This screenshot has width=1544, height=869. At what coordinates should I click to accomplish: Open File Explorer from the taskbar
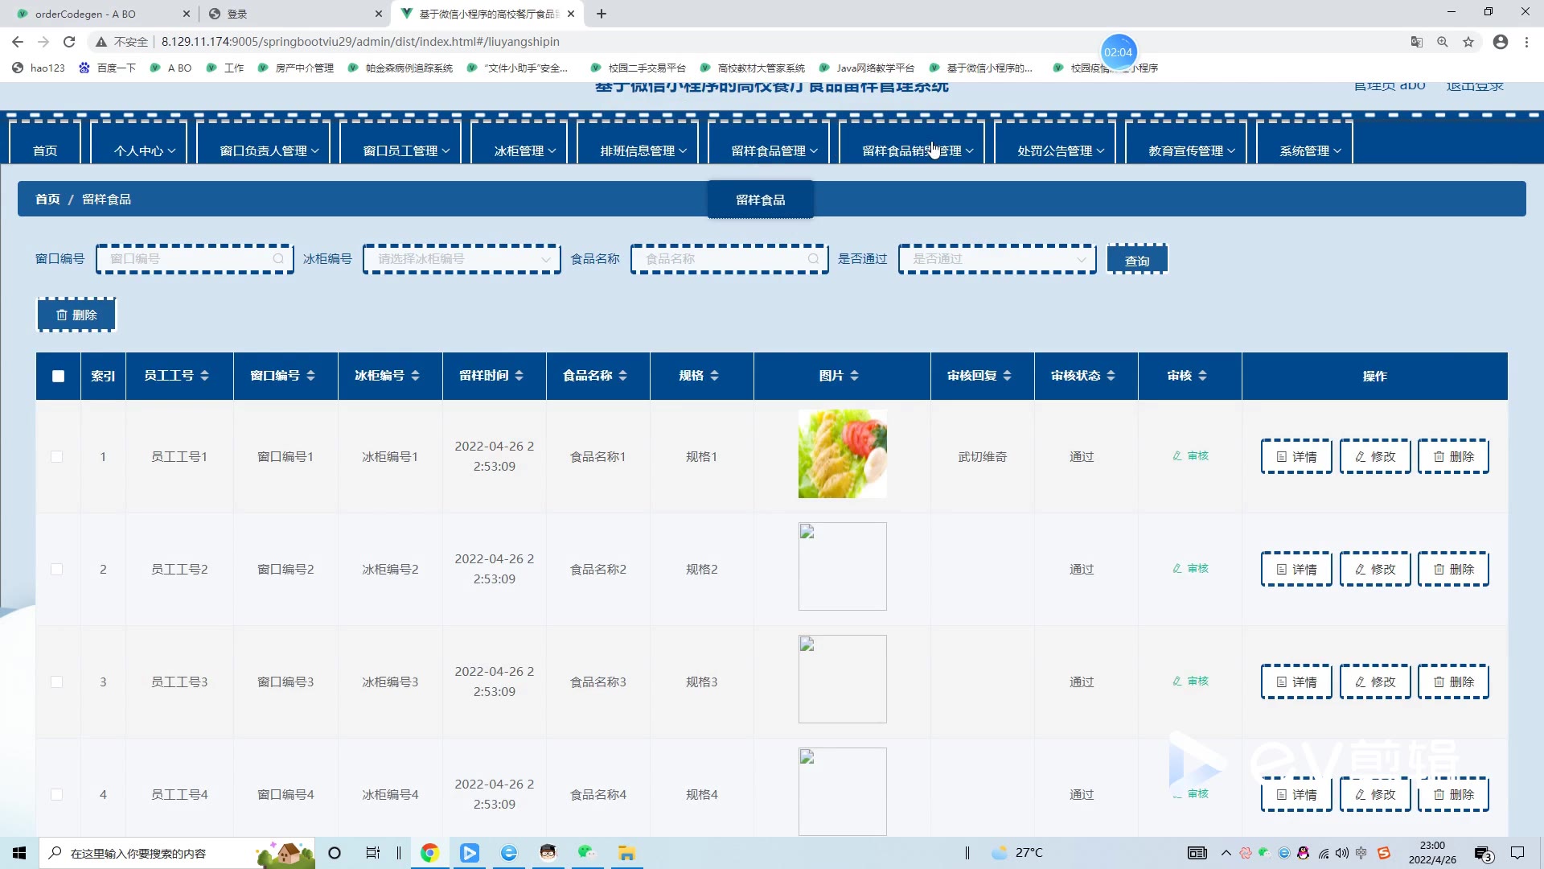(626, 853)
